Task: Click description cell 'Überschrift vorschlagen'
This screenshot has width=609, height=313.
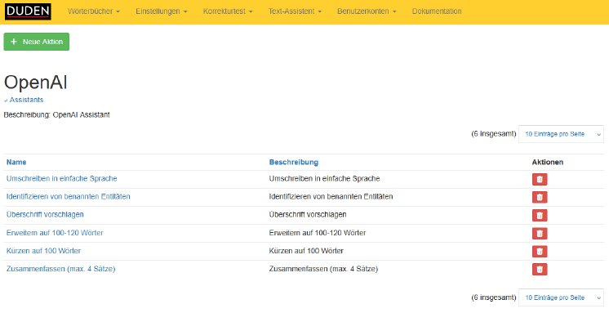Action: coord(308,214)
